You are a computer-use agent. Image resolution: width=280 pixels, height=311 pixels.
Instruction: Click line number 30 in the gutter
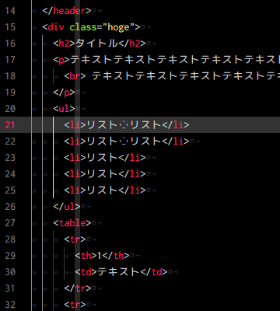tap(10, 272)
